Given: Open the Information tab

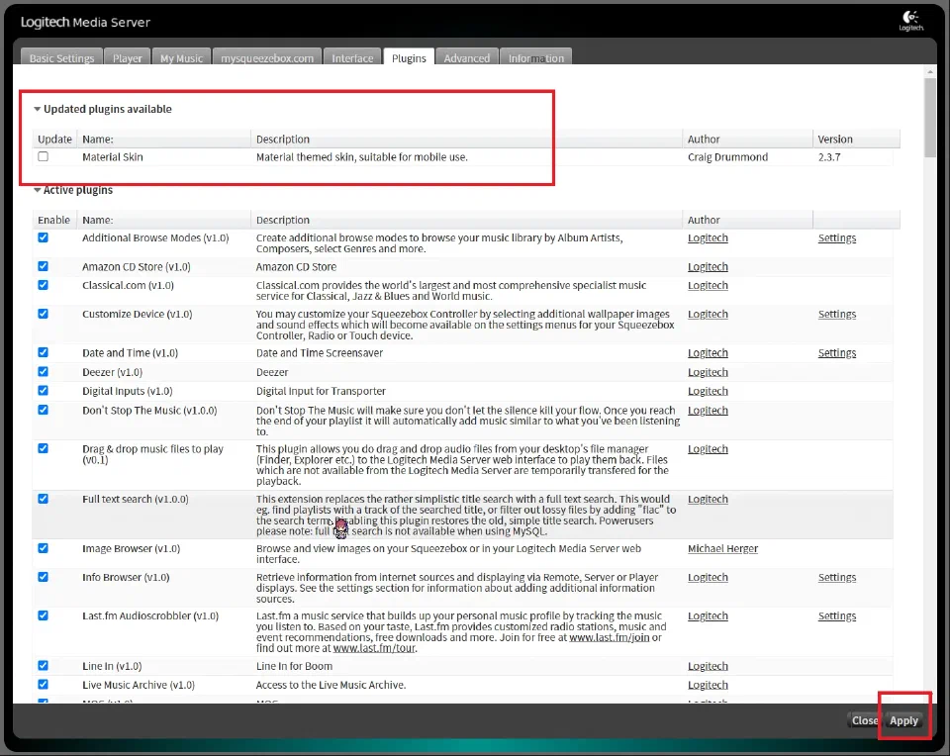Looking at the screenshot, I should [536, 57].
